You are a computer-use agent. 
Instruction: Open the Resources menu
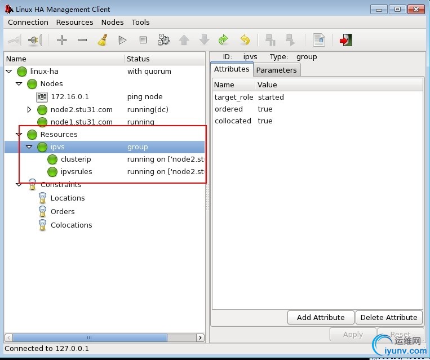(74, 22)
